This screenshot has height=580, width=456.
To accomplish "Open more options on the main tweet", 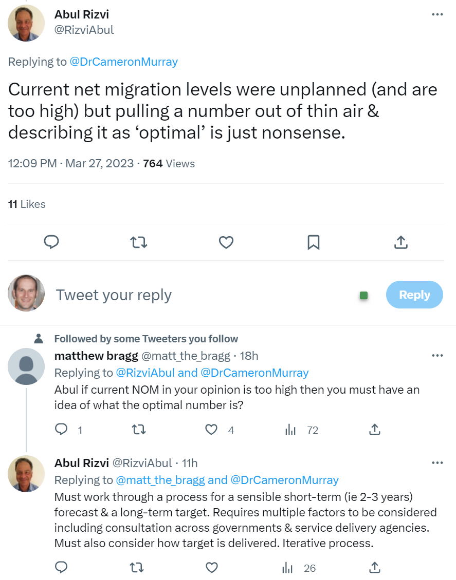I will pos(437,14).
